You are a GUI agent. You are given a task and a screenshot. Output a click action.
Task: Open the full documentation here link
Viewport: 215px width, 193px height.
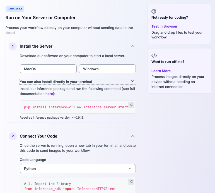(49, 94)
